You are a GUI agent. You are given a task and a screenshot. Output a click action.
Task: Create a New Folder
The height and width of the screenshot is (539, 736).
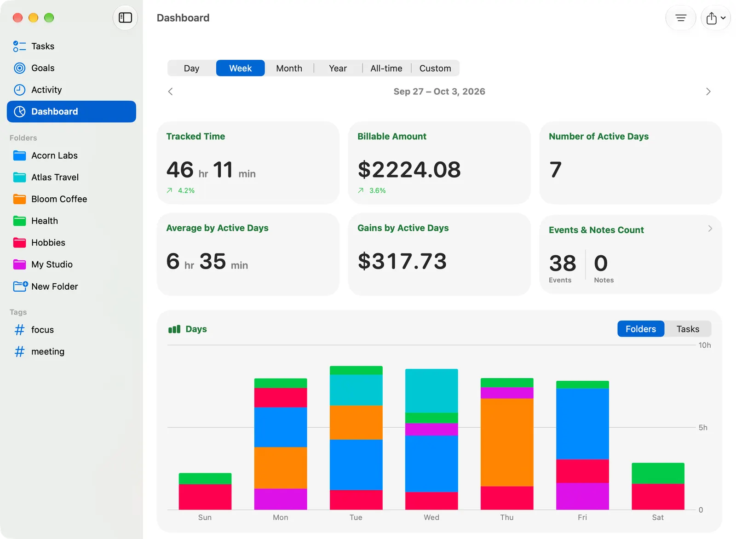click(x=71, y=287)
